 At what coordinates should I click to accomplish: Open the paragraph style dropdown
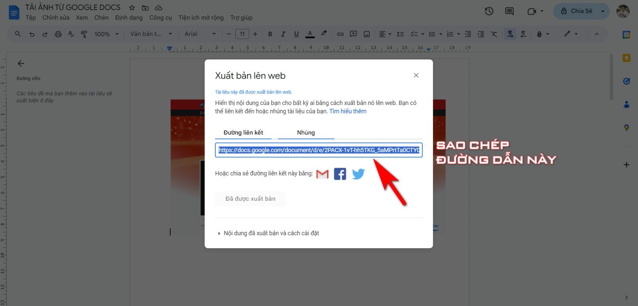pos(151,34)
